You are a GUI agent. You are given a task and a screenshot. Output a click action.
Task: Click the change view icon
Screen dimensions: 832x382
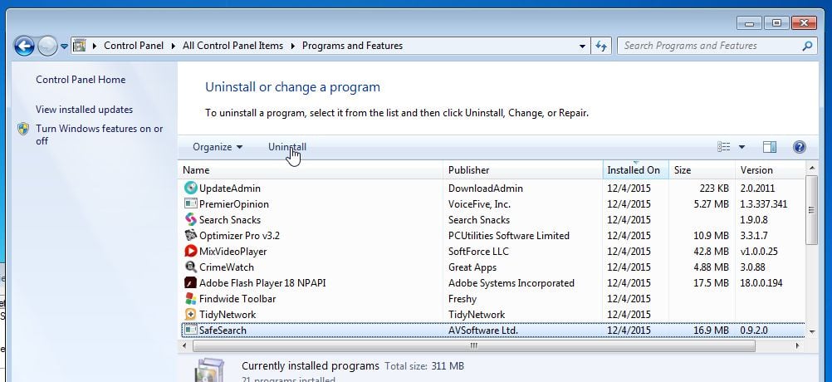pyautogui.click(x=723, y=147)
